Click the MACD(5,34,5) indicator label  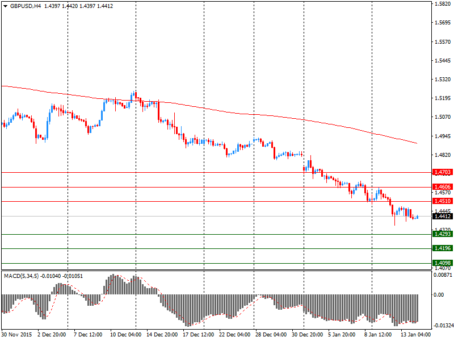click(x=21, y=276)
